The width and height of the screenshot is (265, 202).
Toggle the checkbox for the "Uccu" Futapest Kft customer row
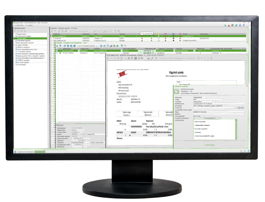point(51,36)
